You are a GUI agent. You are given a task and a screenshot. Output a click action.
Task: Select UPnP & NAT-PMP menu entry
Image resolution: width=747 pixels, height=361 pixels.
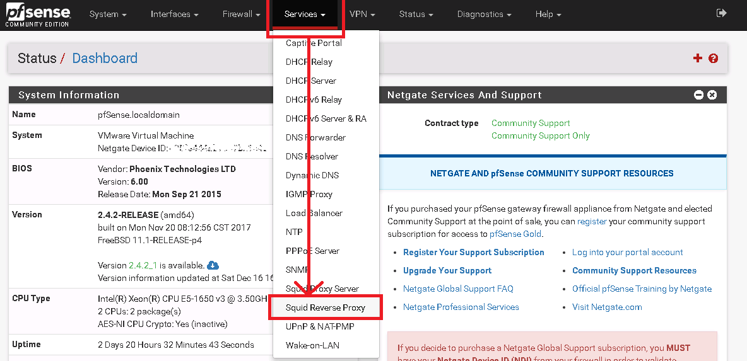pos(326,327)
